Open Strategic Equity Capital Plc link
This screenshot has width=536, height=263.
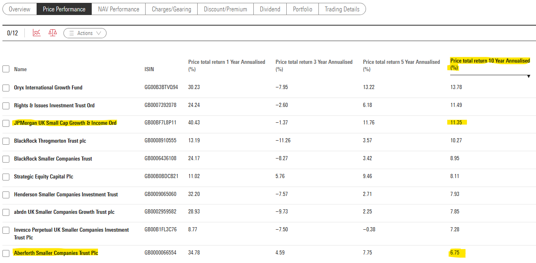click(44, 177)
